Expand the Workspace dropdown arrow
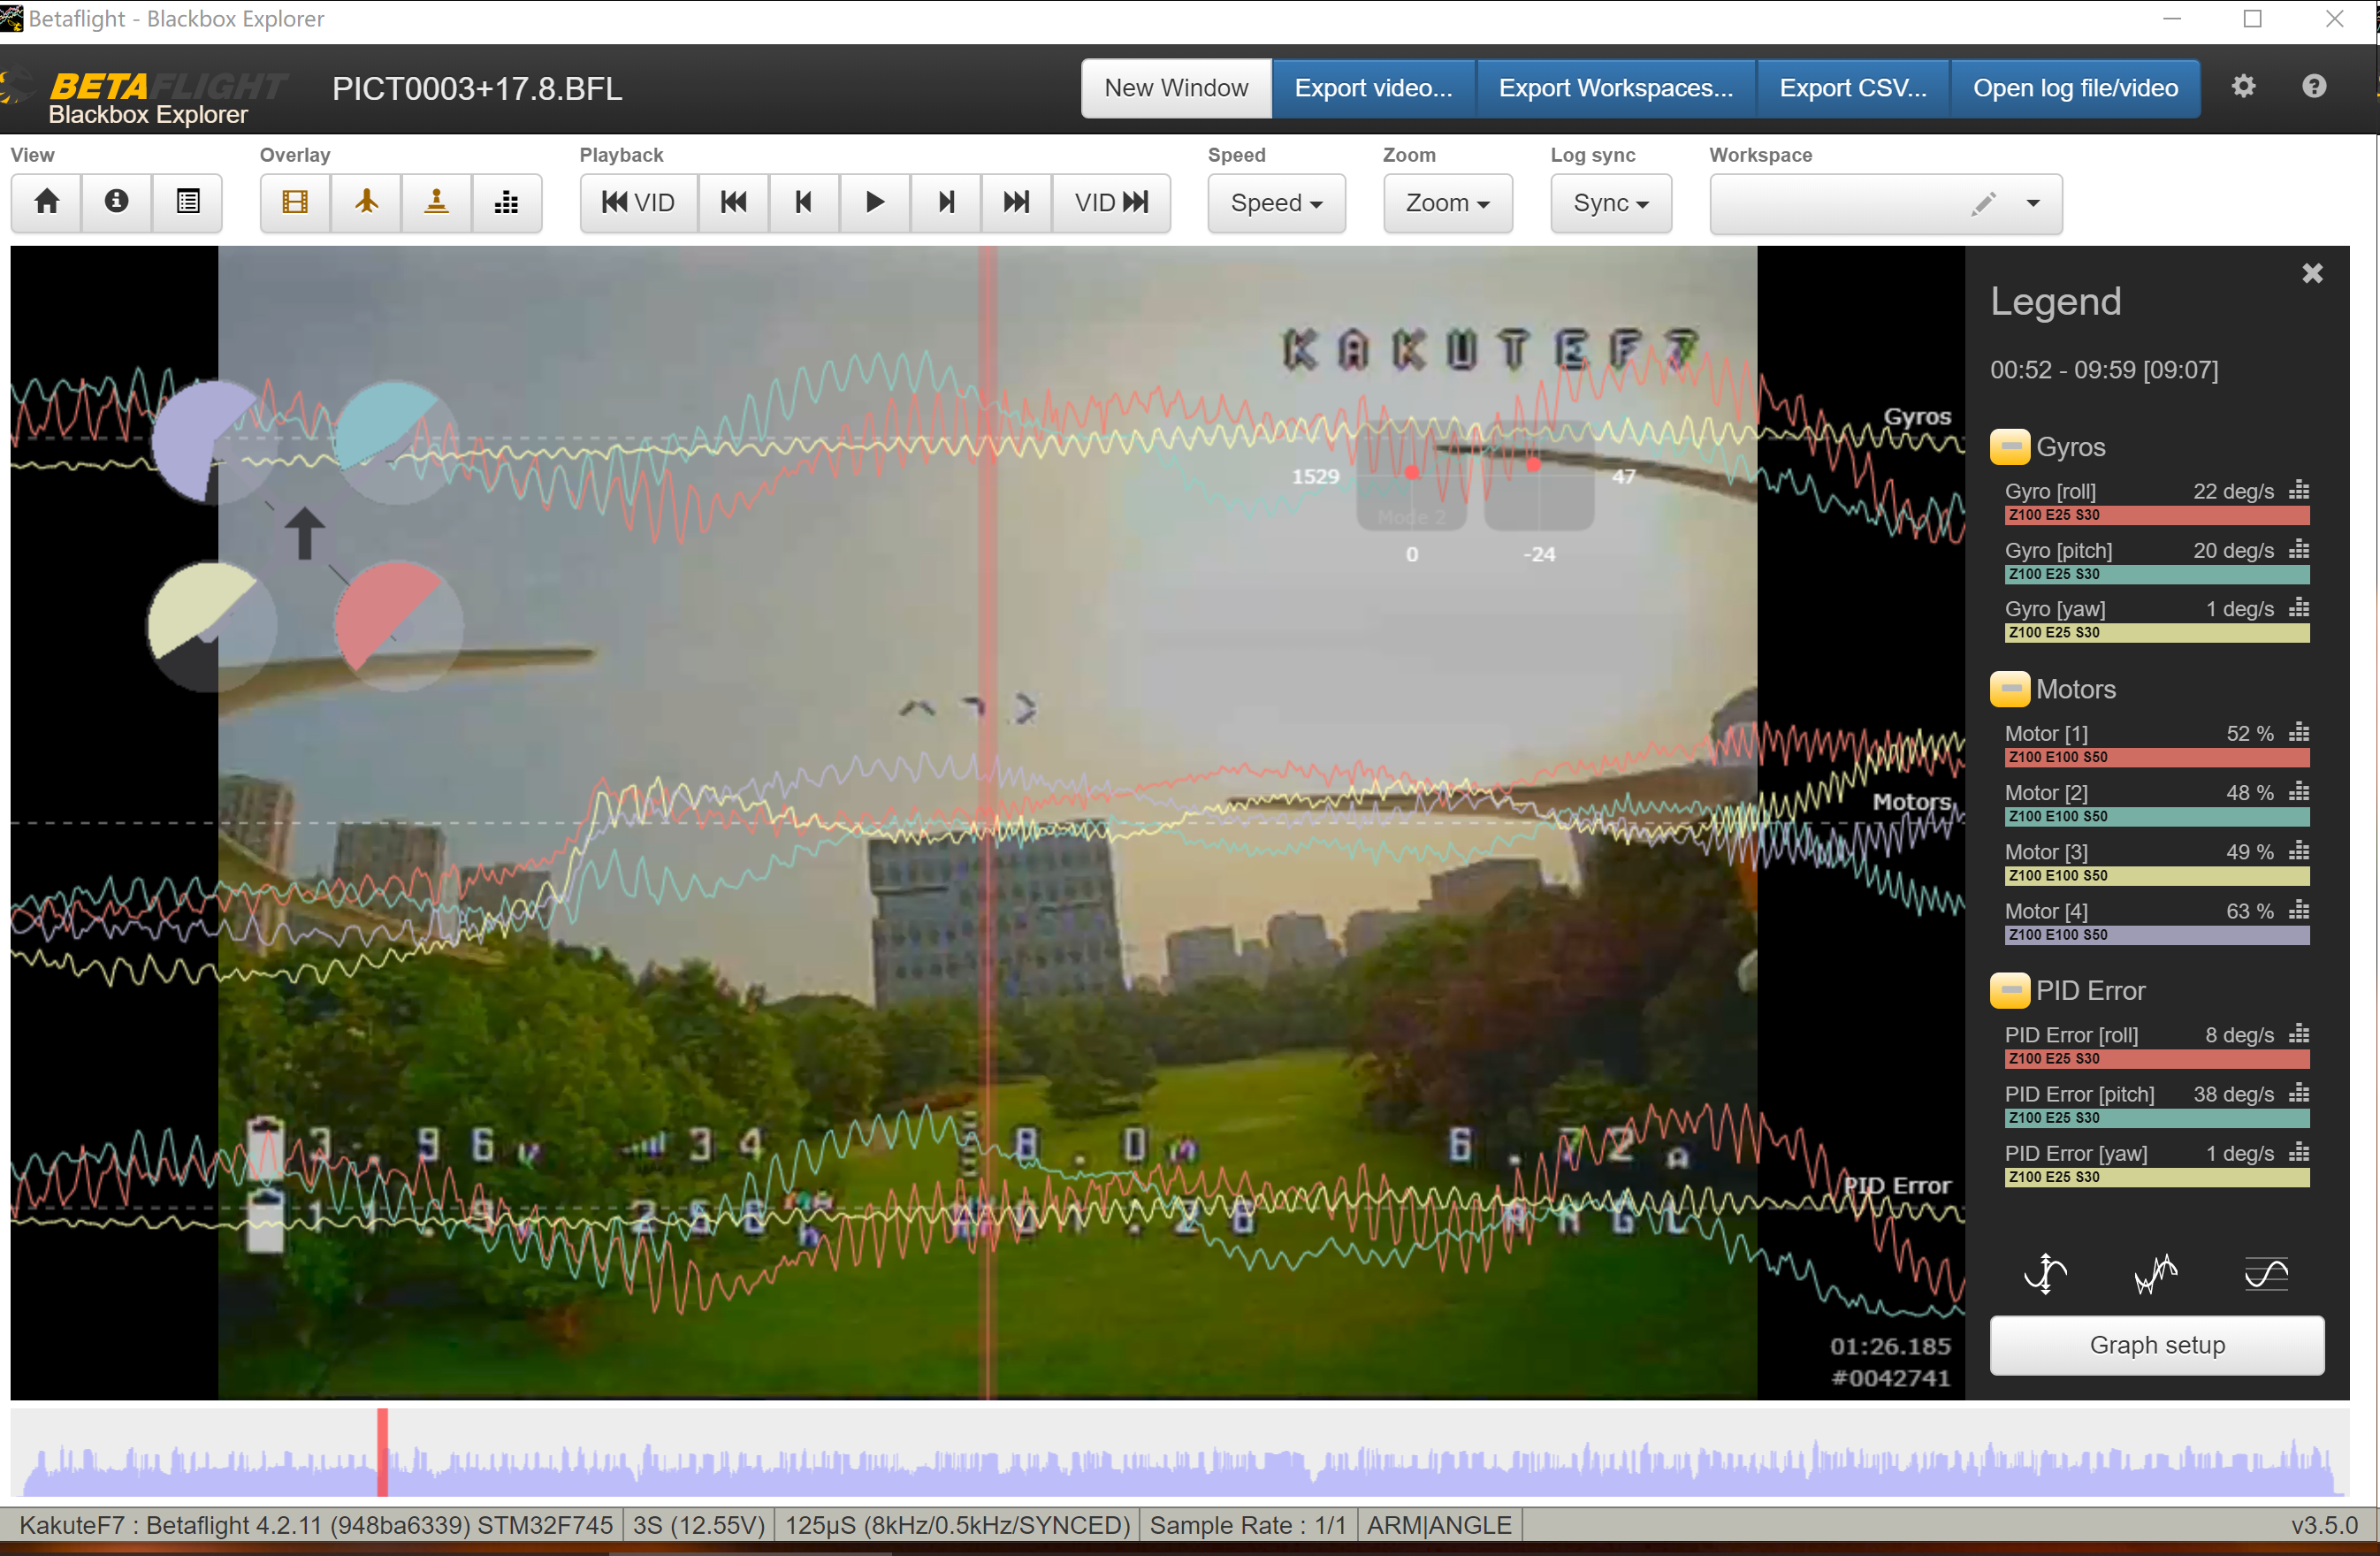Screen dimensions: 2380x1556 pyautogui.click(x=2033, y=203)
